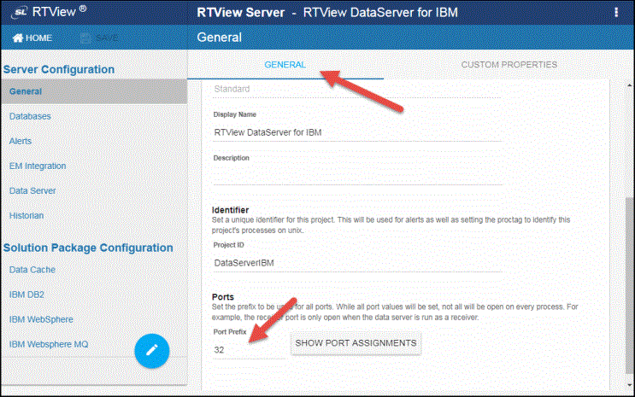Screen dimensions: 635x397
Task: Select Data Cache solution package
Action: [x=32, y=269]
